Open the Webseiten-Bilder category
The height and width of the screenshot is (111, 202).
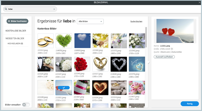15,38
